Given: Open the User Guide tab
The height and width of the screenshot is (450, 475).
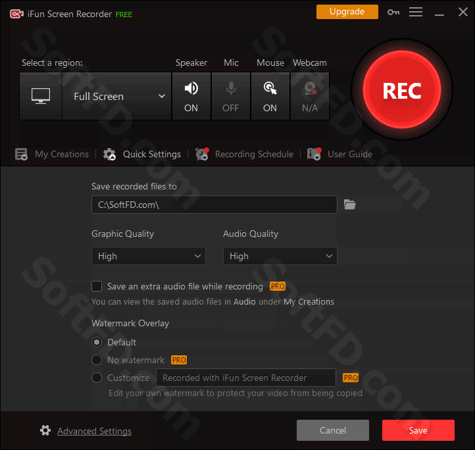Looking at the screenshot, I should [350, 154].
